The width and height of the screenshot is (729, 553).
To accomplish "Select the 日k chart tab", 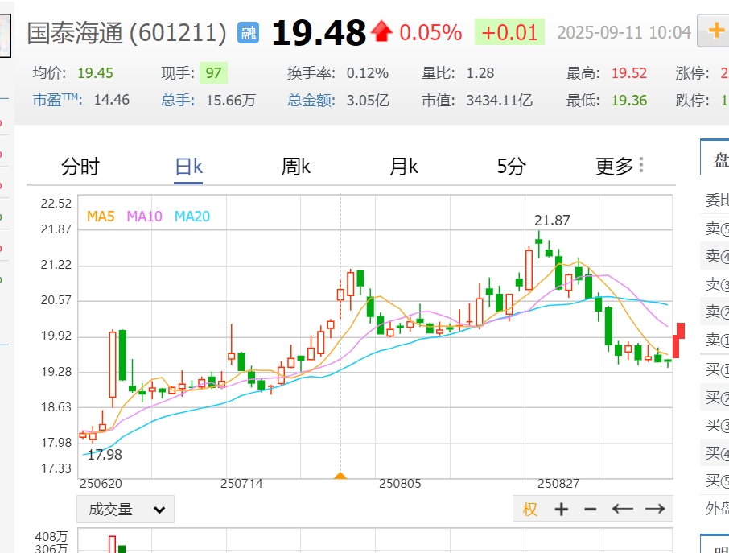I will 188,167.
